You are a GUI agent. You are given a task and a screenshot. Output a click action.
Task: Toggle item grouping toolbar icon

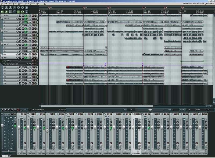pos(6,12)
